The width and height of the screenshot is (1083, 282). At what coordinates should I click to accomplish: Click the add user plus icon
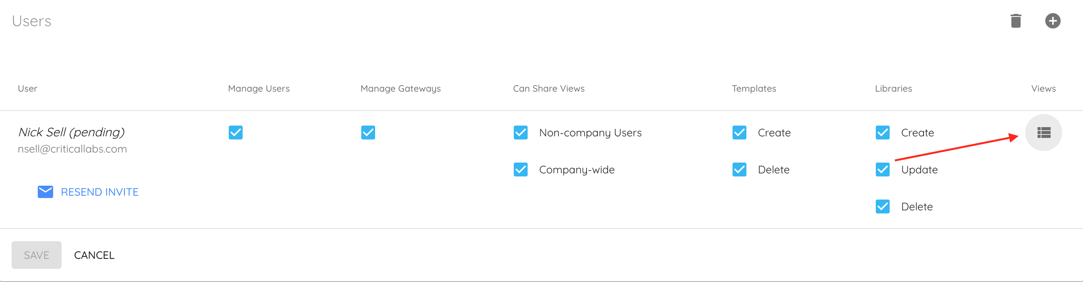[1053, 20]
